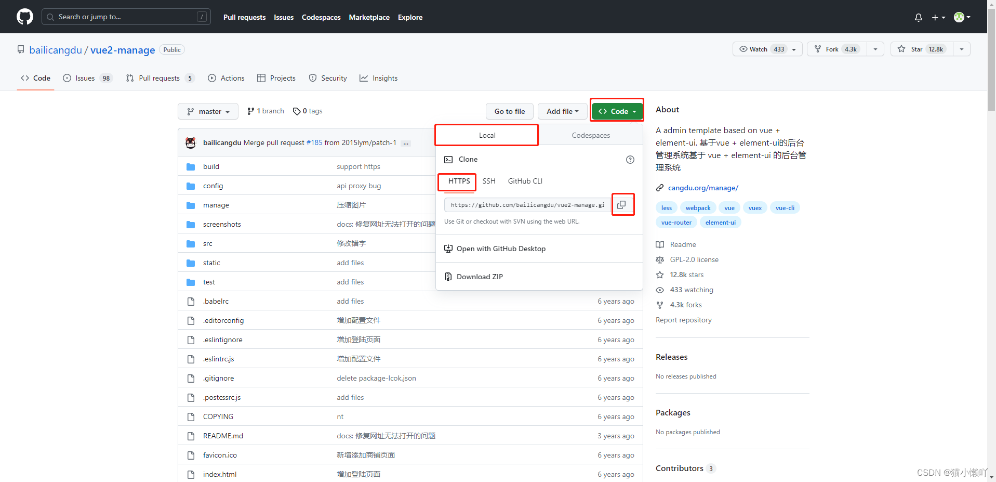Click the bailicangdu commit author avatar
The image size is (996, 482).
(x=191, y=142)
